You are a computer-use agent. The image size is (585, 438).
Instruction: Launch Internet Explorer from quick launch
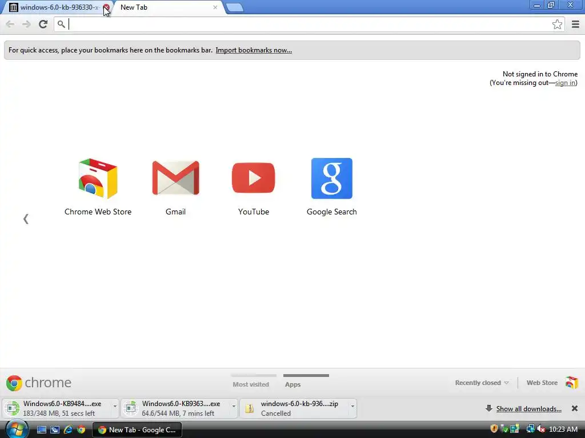coord(68,430)
